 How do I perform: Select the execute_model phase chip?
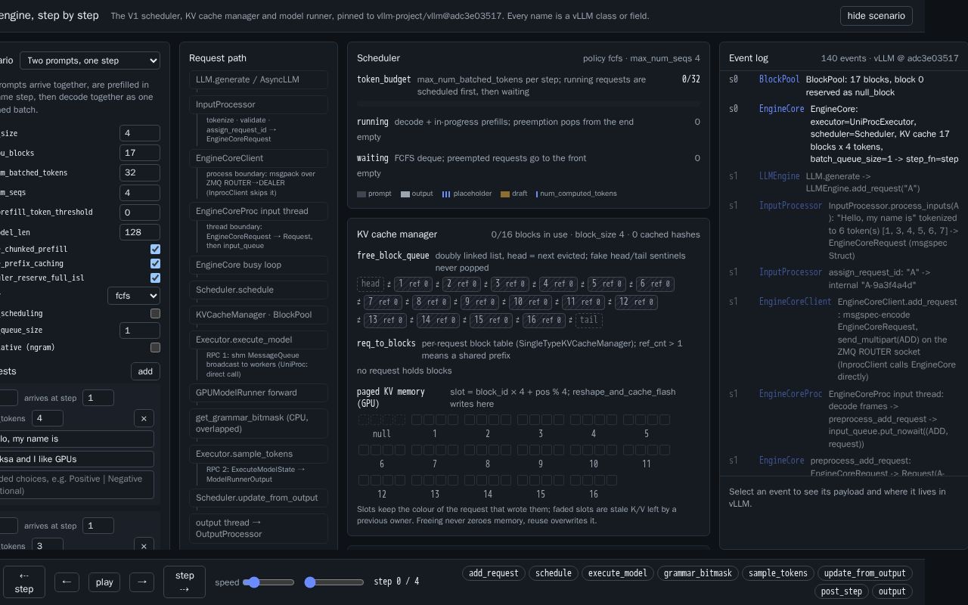tap(618, 573)
